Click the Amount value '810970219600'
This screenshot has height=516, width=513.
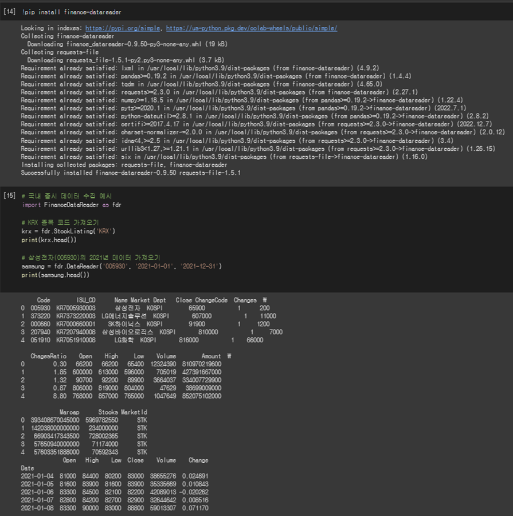(x=202, y=364)
